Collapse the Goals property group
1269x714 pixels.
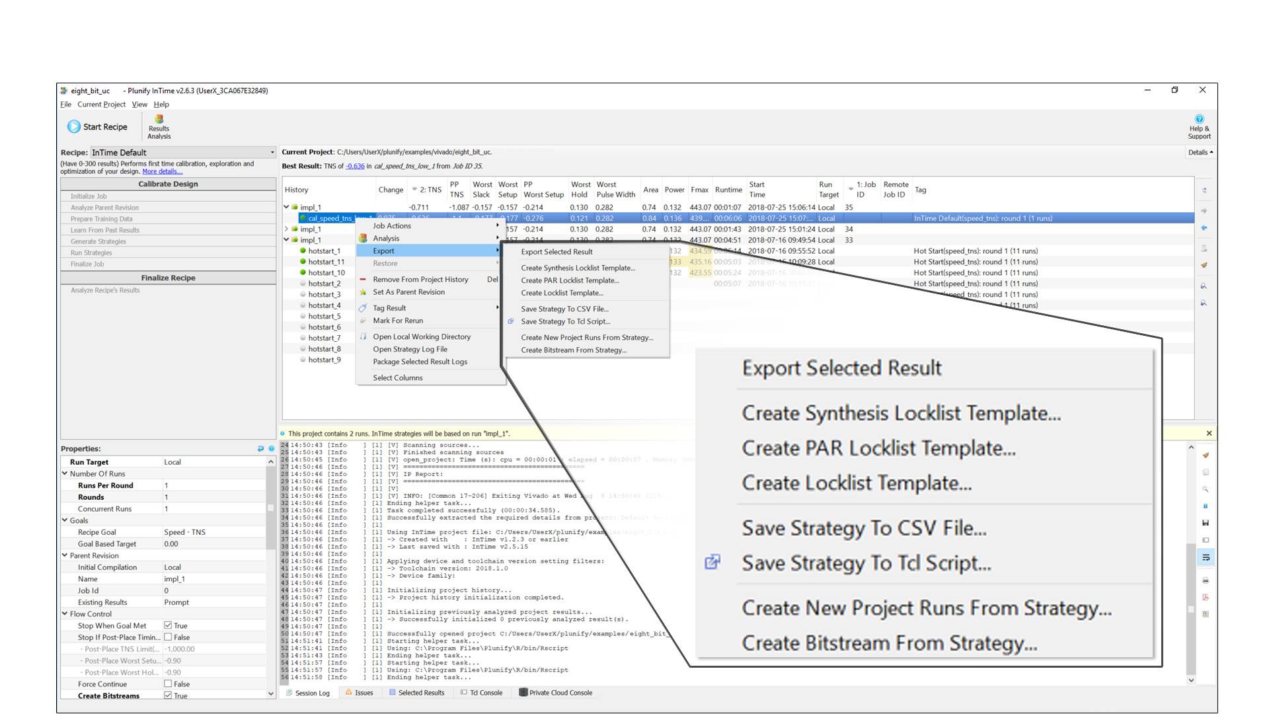(x=65, y=520)
